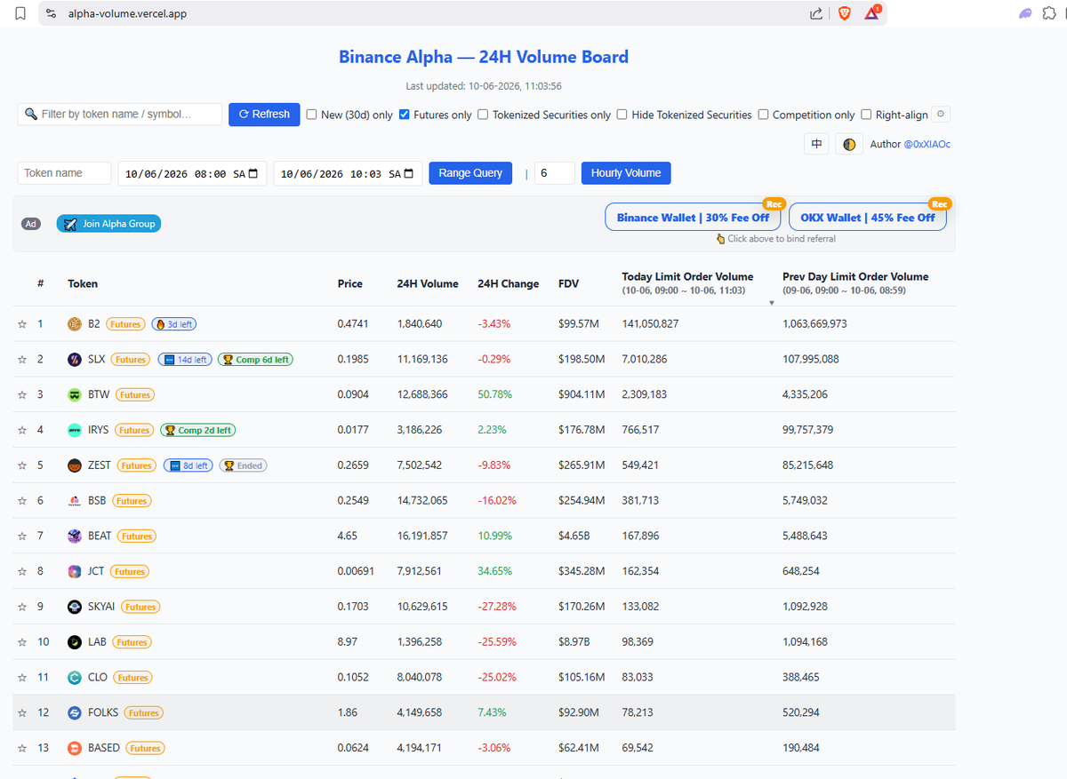Screen dimensions: 1067x779
Task: Click the hours number field showing 6
Action: click(x=554, y=173)
